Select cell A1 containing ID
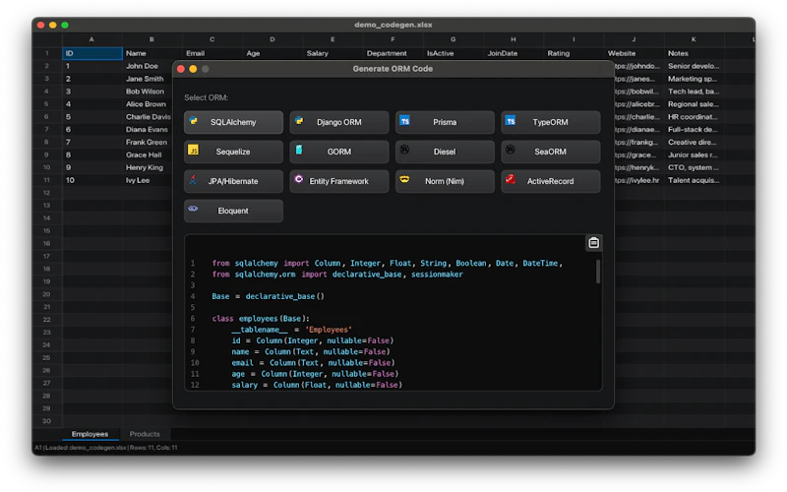 [x=92, y=53]
